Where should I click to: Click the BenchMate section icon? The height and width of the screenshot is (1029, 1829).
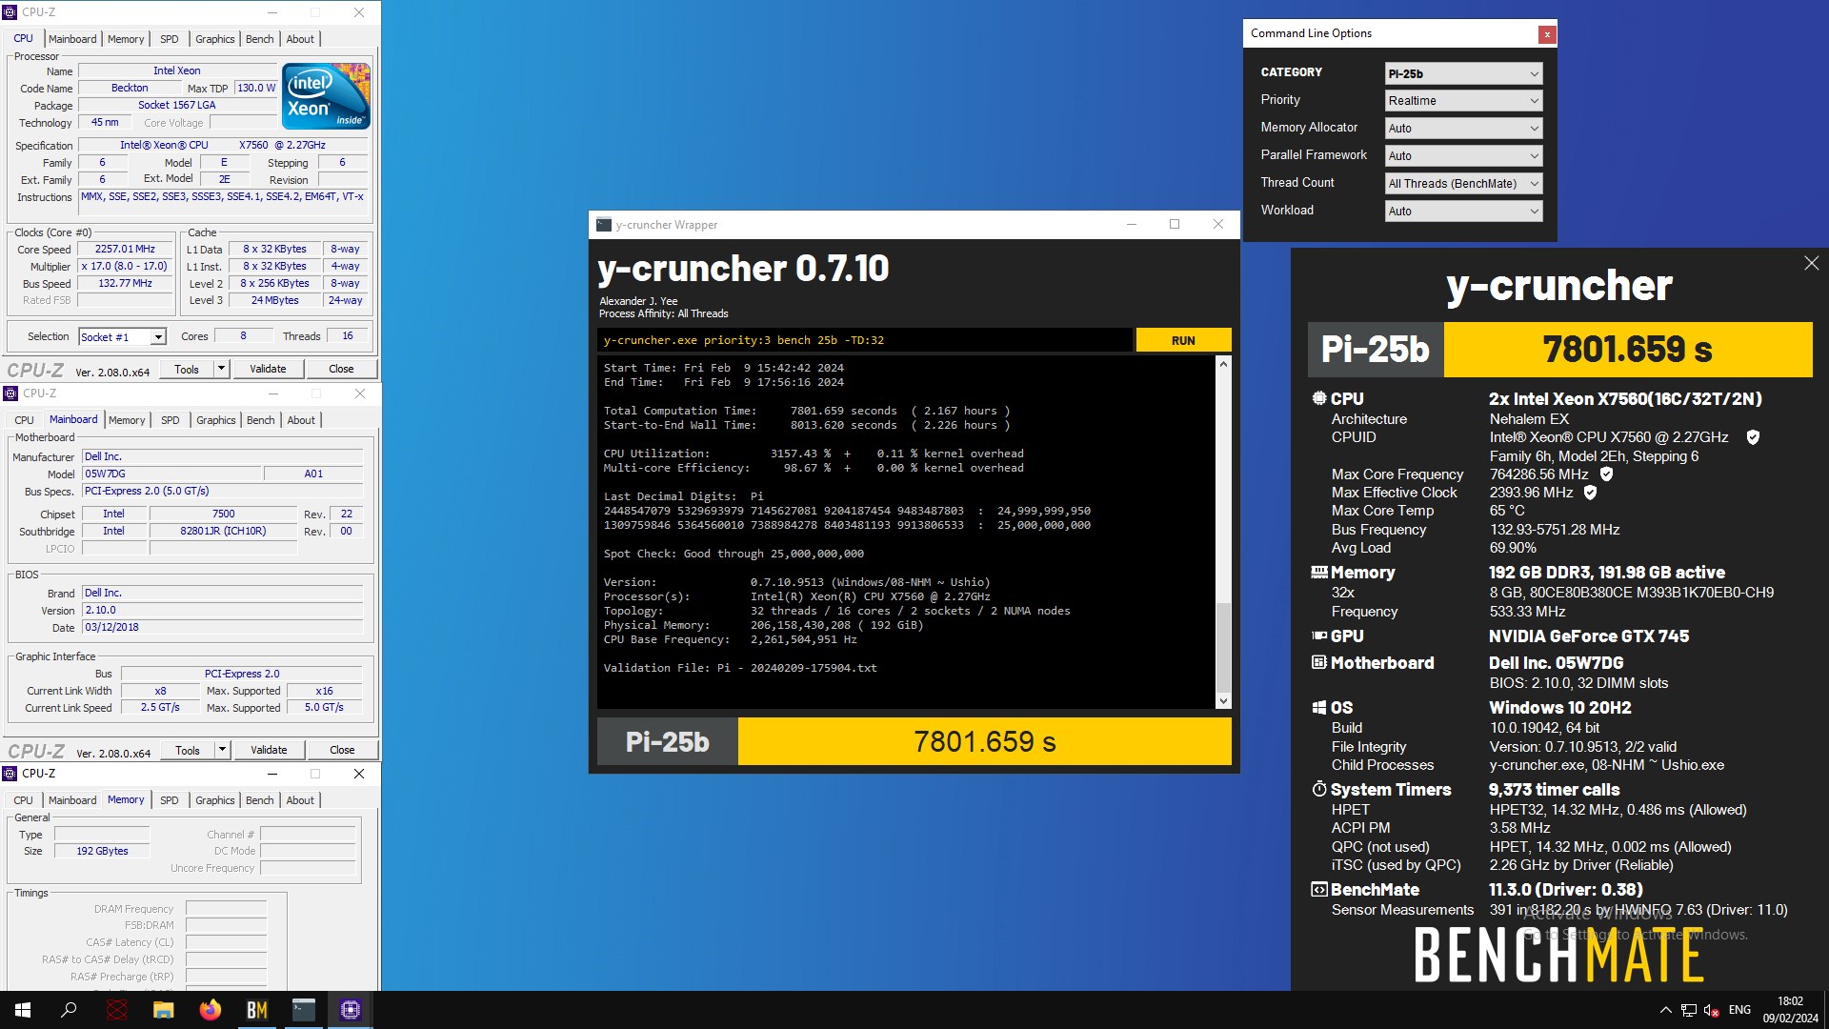1318,889
